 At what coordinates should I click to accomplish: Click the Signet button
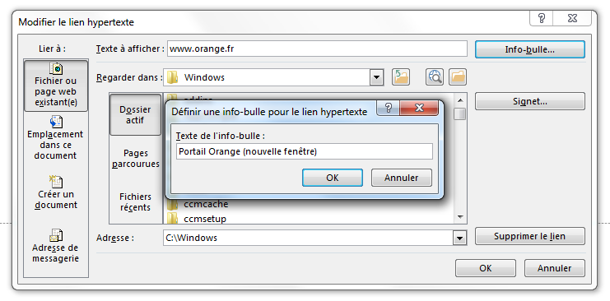click(x=530, y=101)
